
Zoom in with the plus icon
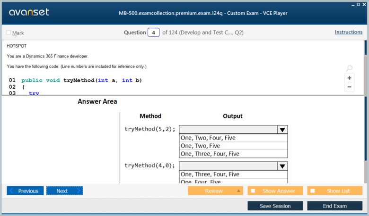tap(350, 78)
